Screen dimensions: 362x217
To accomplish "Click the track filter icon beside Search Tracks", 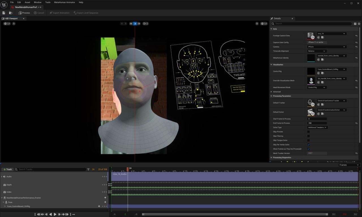I will point(88,170).
